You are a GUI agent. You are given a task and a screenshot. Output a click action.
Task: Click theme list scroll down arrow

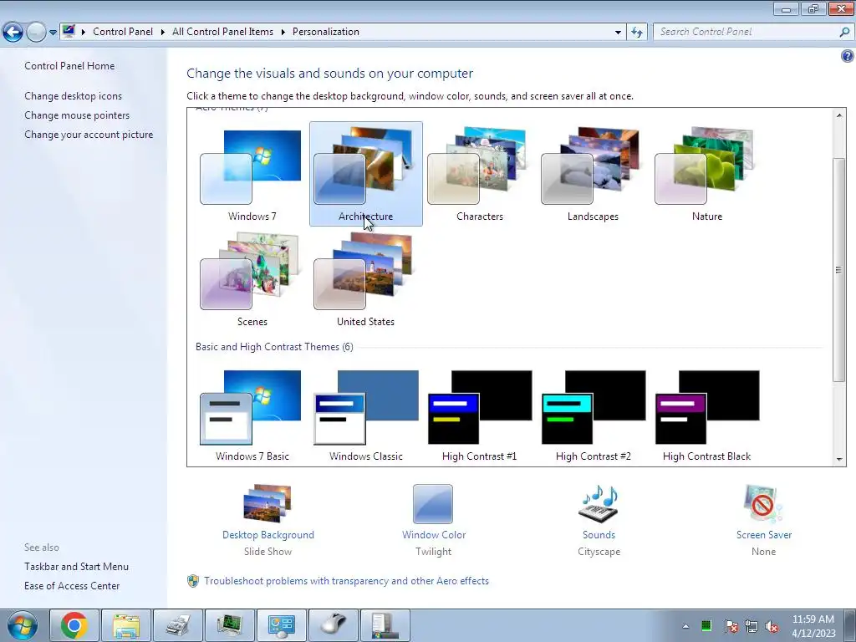point(839,460)
